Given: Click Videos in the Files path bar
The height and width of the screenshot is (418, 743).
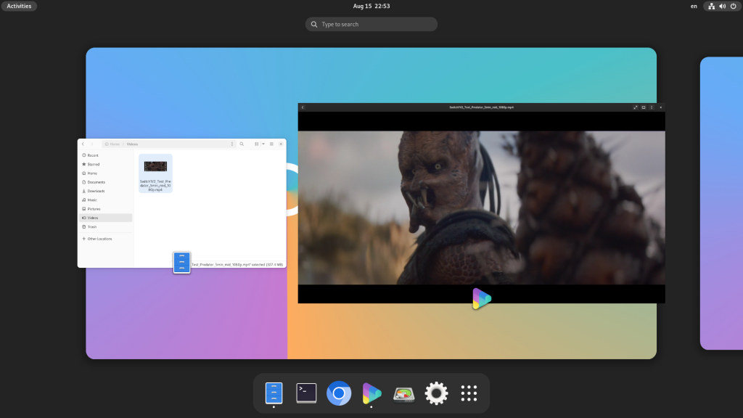Looking at the screenshot, I should pyautogui.click(x=132, y=144).
